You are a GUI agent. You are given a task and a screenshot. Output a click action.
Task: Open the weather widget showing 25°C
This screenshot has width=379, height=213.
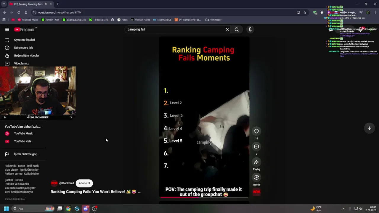tap(316, 209)
